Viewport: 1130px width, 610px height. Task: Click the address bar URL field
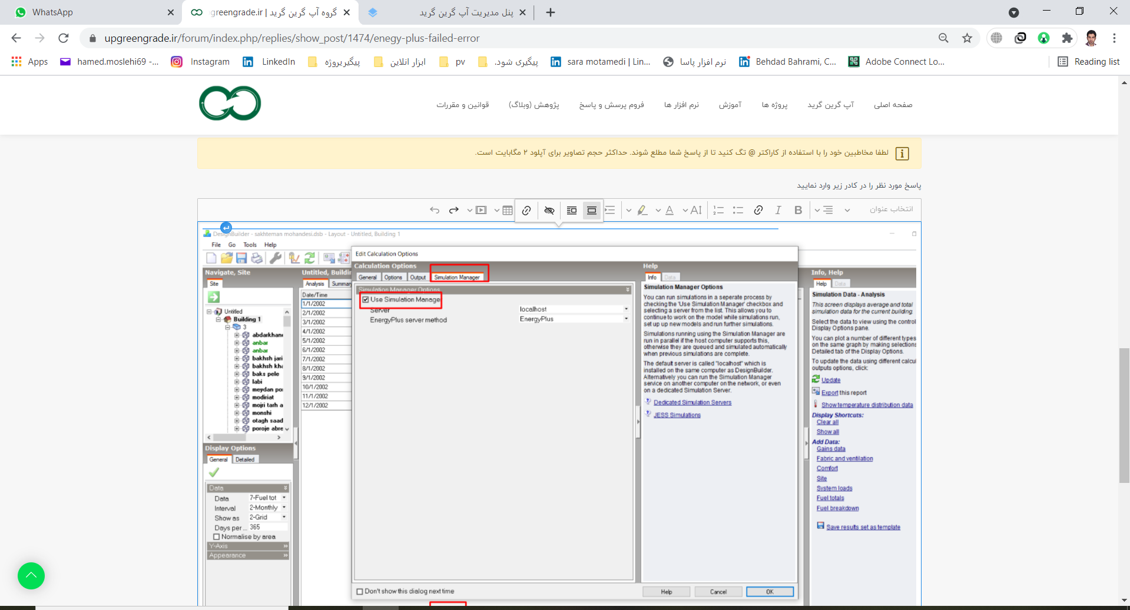(x=506, y=38)
